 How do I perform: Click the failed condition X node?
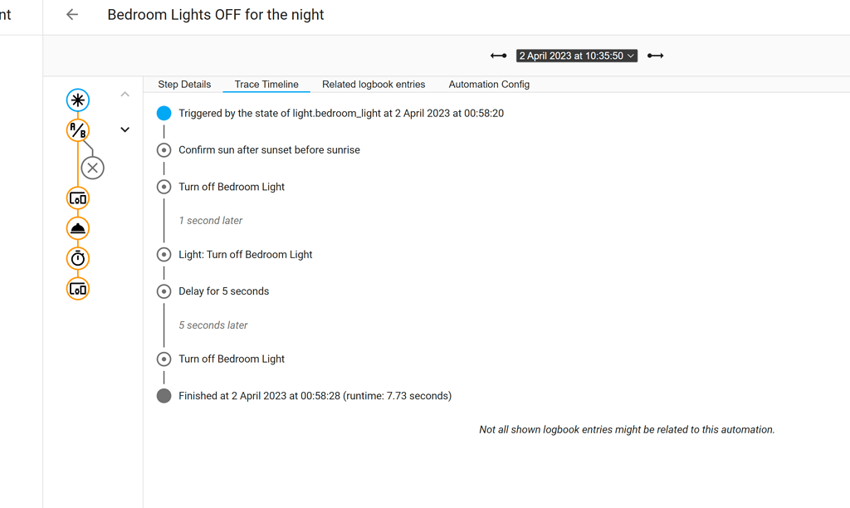(92, 168)
